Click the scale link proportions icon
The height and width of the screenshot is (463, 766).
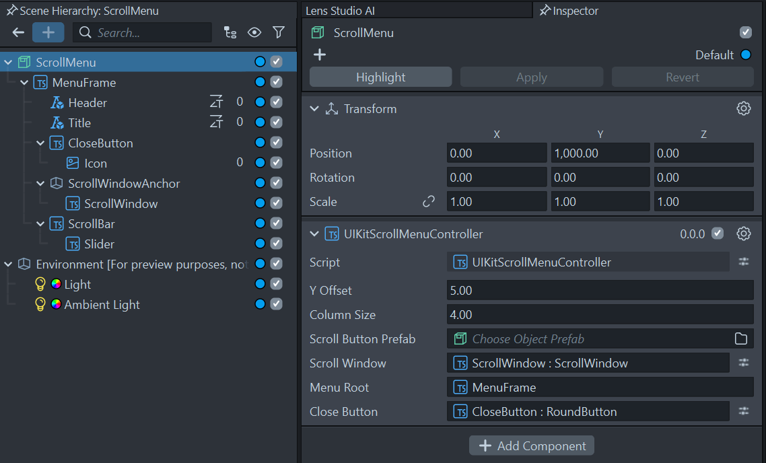point(428,201)
